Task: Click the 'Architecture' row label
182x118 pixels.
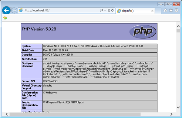Action: 29,59
